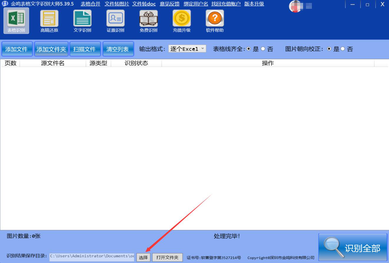Click the 源文件名 column header
The image size is (389, 263).
pos(53,63)
